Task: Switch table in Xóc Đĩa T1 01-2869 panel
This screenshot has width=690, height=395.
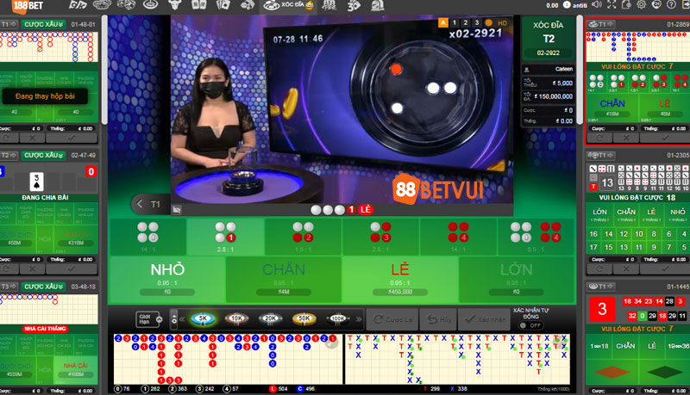Action: click(601, 24)
